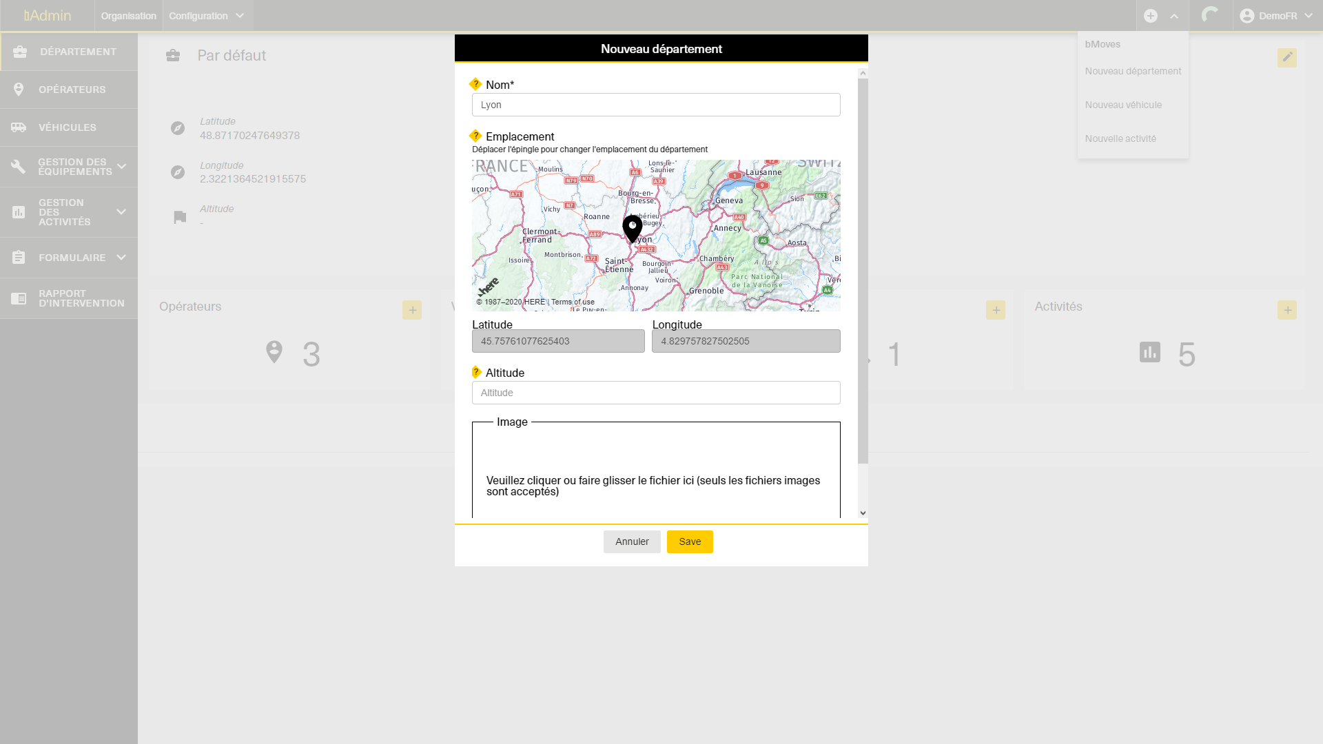Add an operator with Opérateurs plus icon
Image resolution: width=1323 pixels, height=744 pixels.
tap(412, 310)
